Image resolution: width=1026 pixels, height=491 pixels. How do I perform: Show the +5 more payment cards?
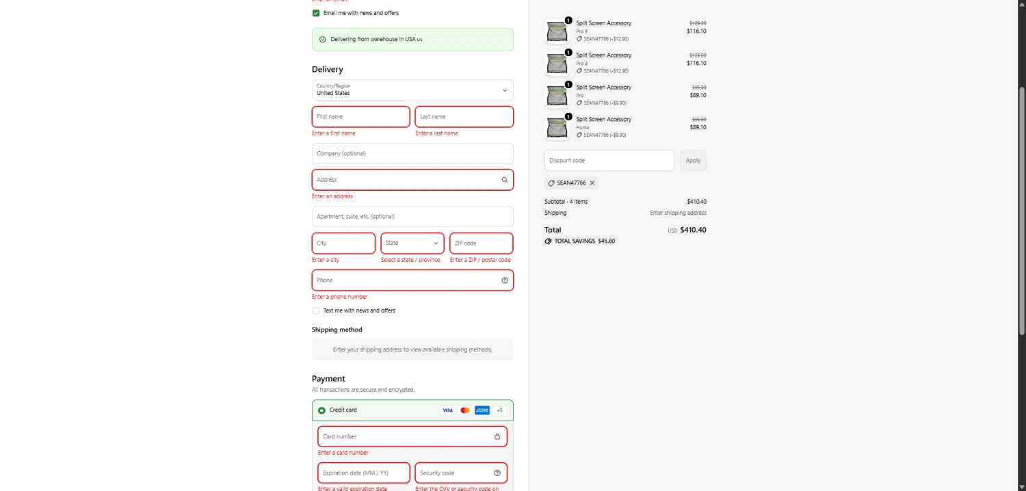tap(499, 410)
